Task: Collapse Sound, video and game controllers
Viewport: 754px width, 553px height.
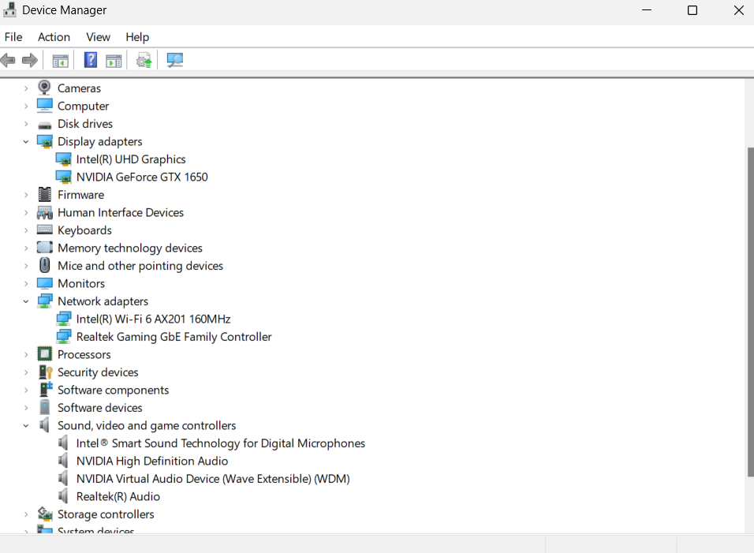Action: point(26,425)
